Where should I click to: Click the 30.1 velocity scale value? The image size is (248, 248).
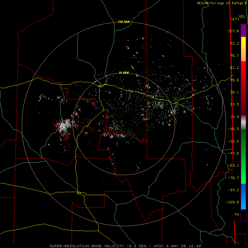234,92
